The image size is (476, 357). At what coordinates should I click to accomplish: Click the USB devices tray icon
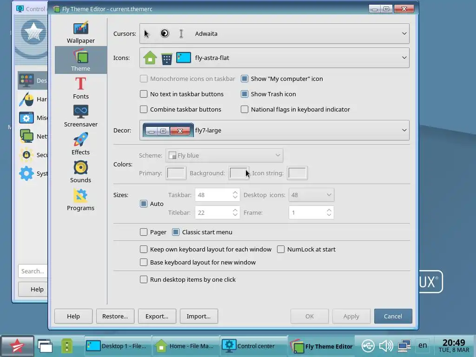(x=368, y=346)
